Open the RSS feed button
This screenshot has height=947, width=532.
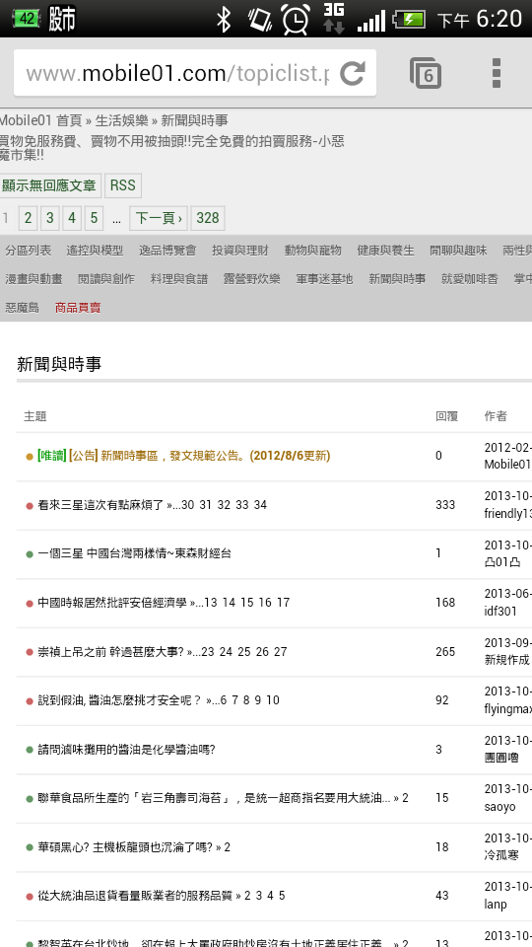point(123,185)
